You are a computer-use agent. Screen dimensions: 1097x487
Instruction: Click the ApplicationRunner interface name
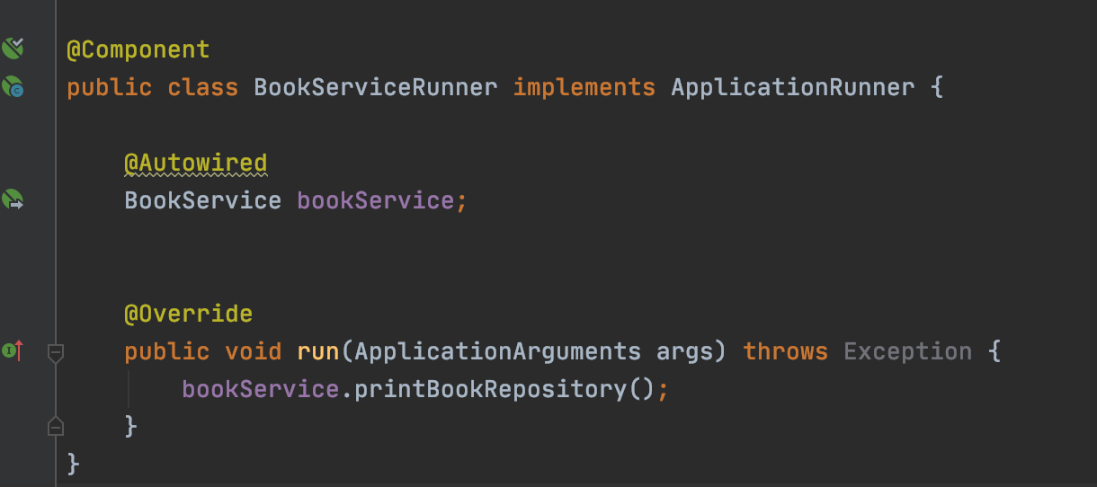tap(793, 88)
